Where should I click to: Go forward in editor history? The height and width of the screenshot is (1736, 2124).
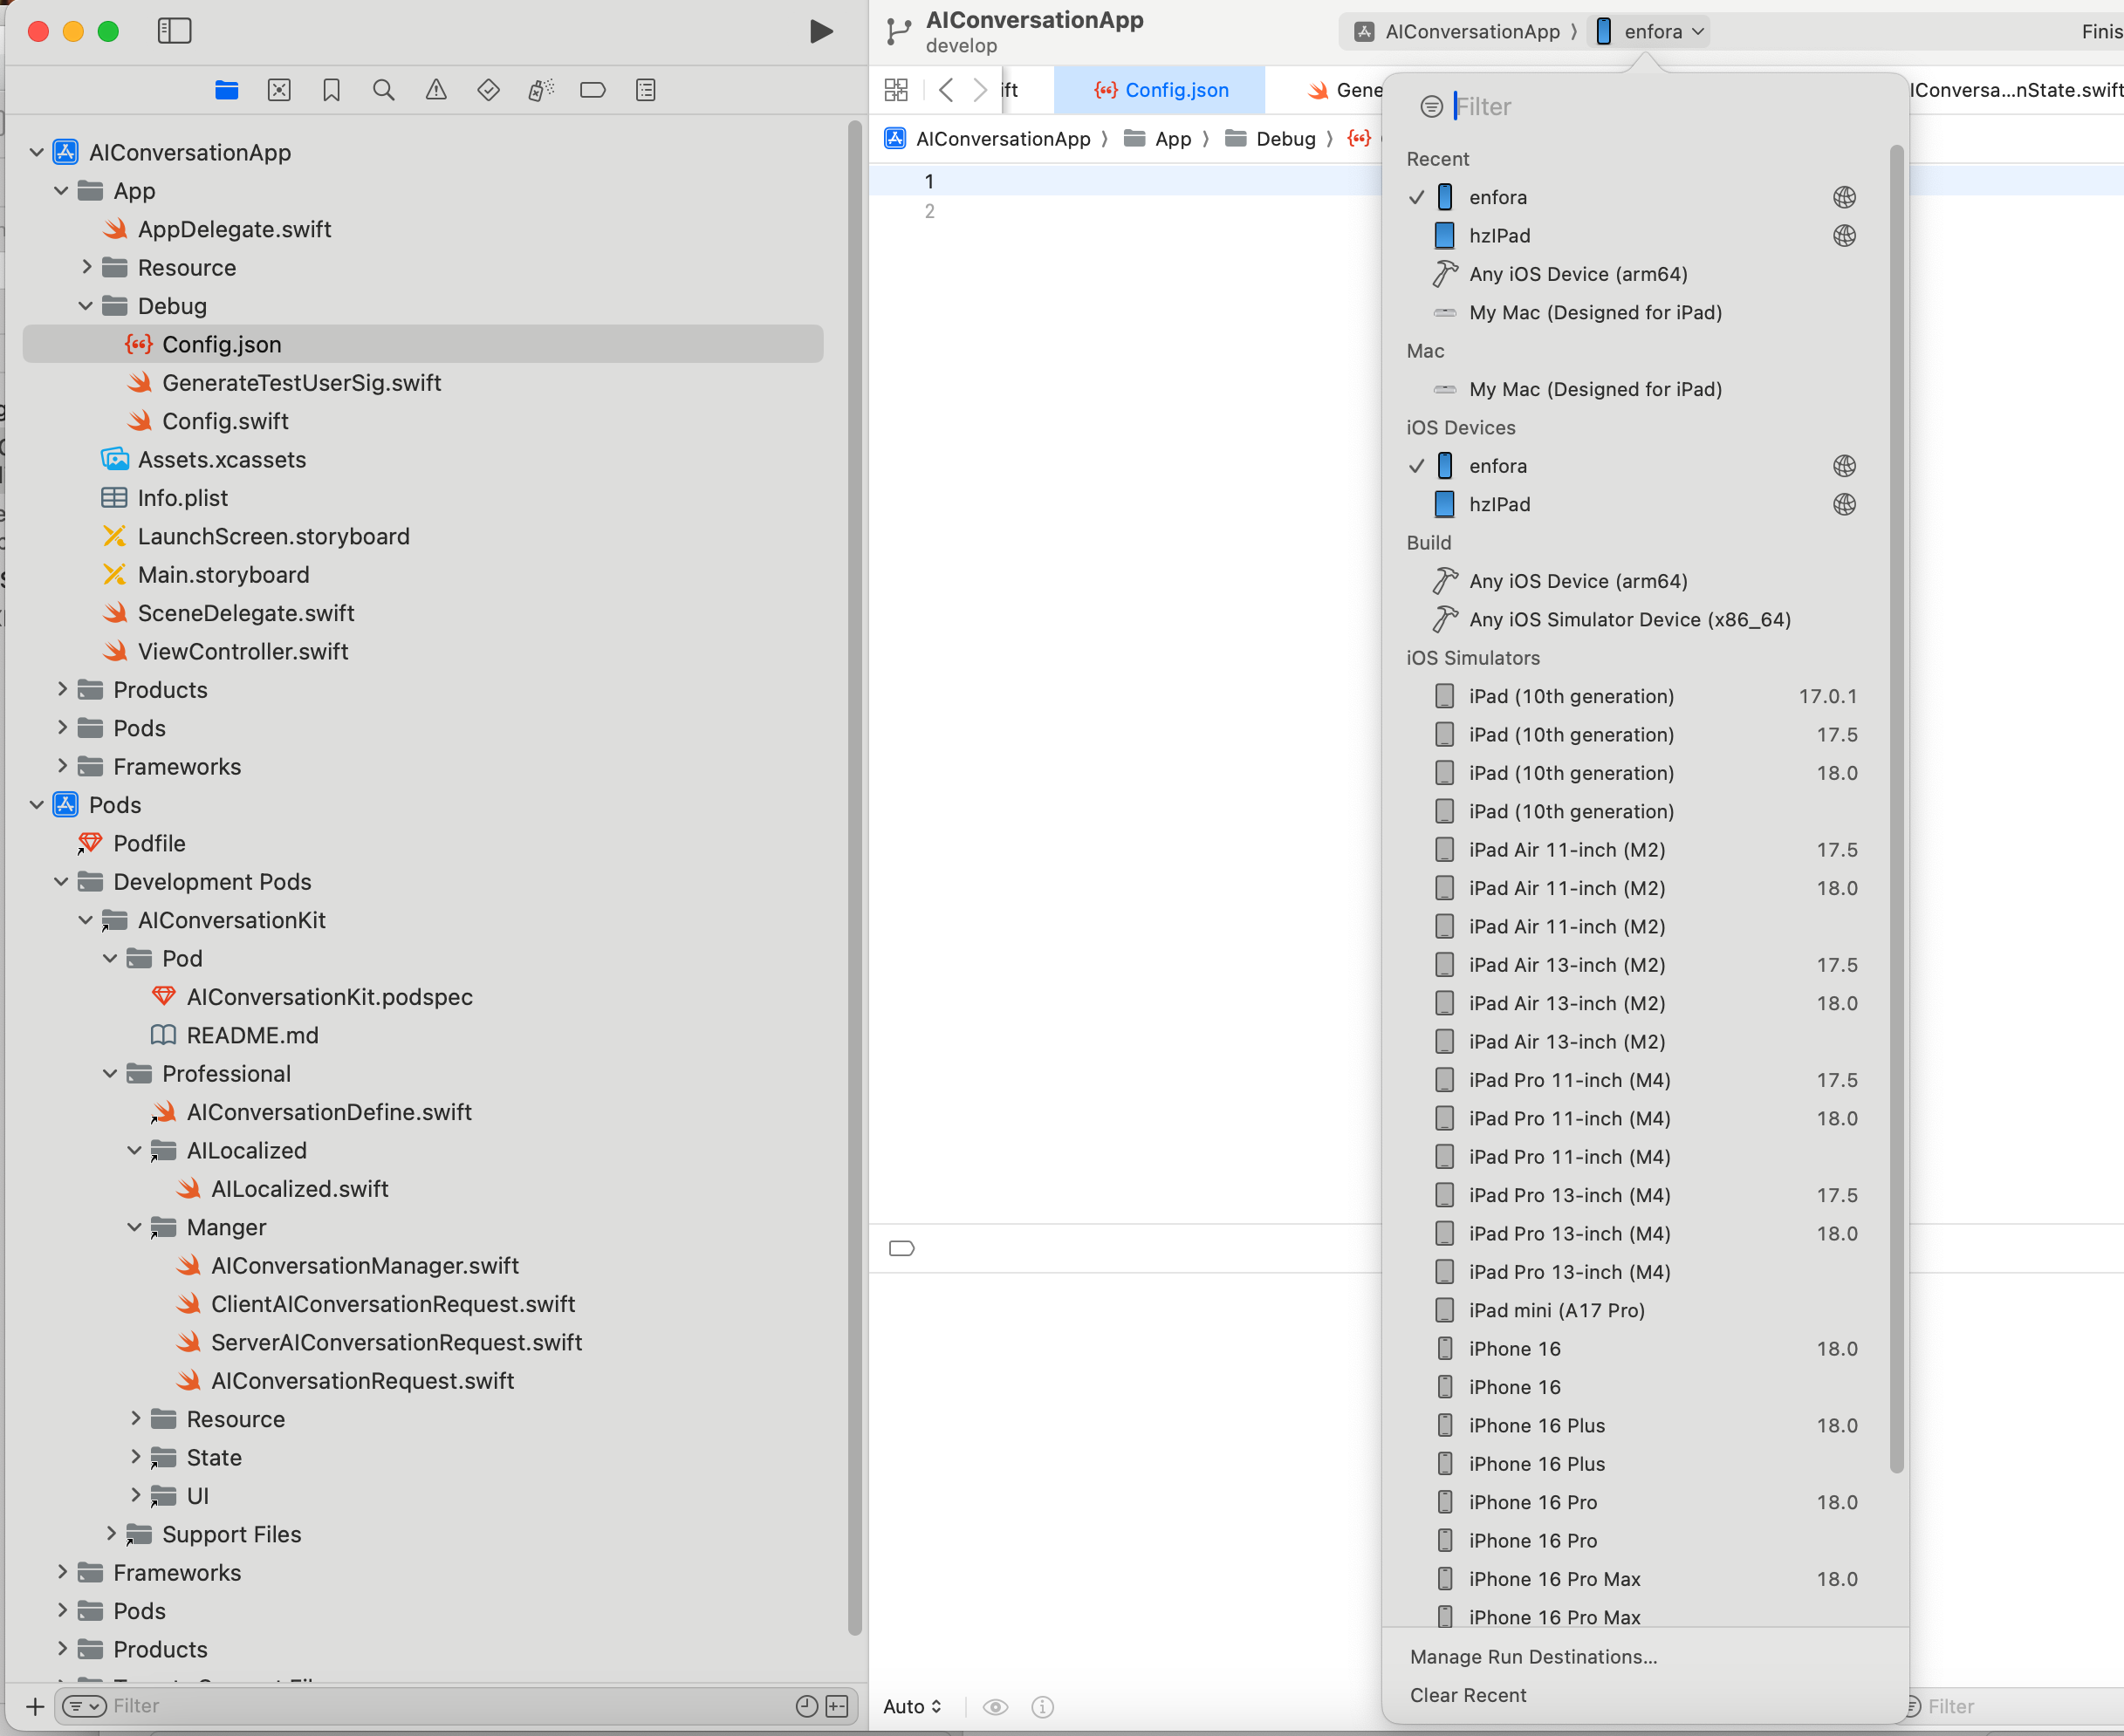click(x=981, y=90)
